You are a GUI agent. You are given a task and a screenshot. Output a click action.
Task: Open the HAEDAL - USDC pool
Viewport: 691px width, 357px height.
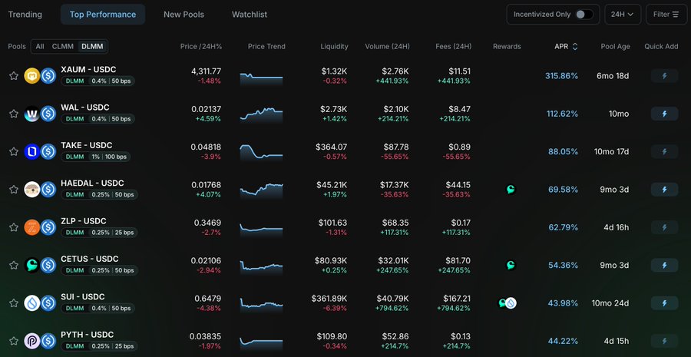pos(93,183)
